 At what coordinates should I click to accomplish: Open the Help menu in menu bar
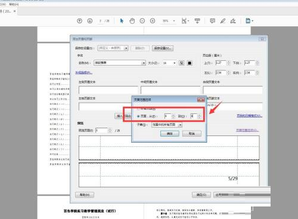(x=14, y=4)
